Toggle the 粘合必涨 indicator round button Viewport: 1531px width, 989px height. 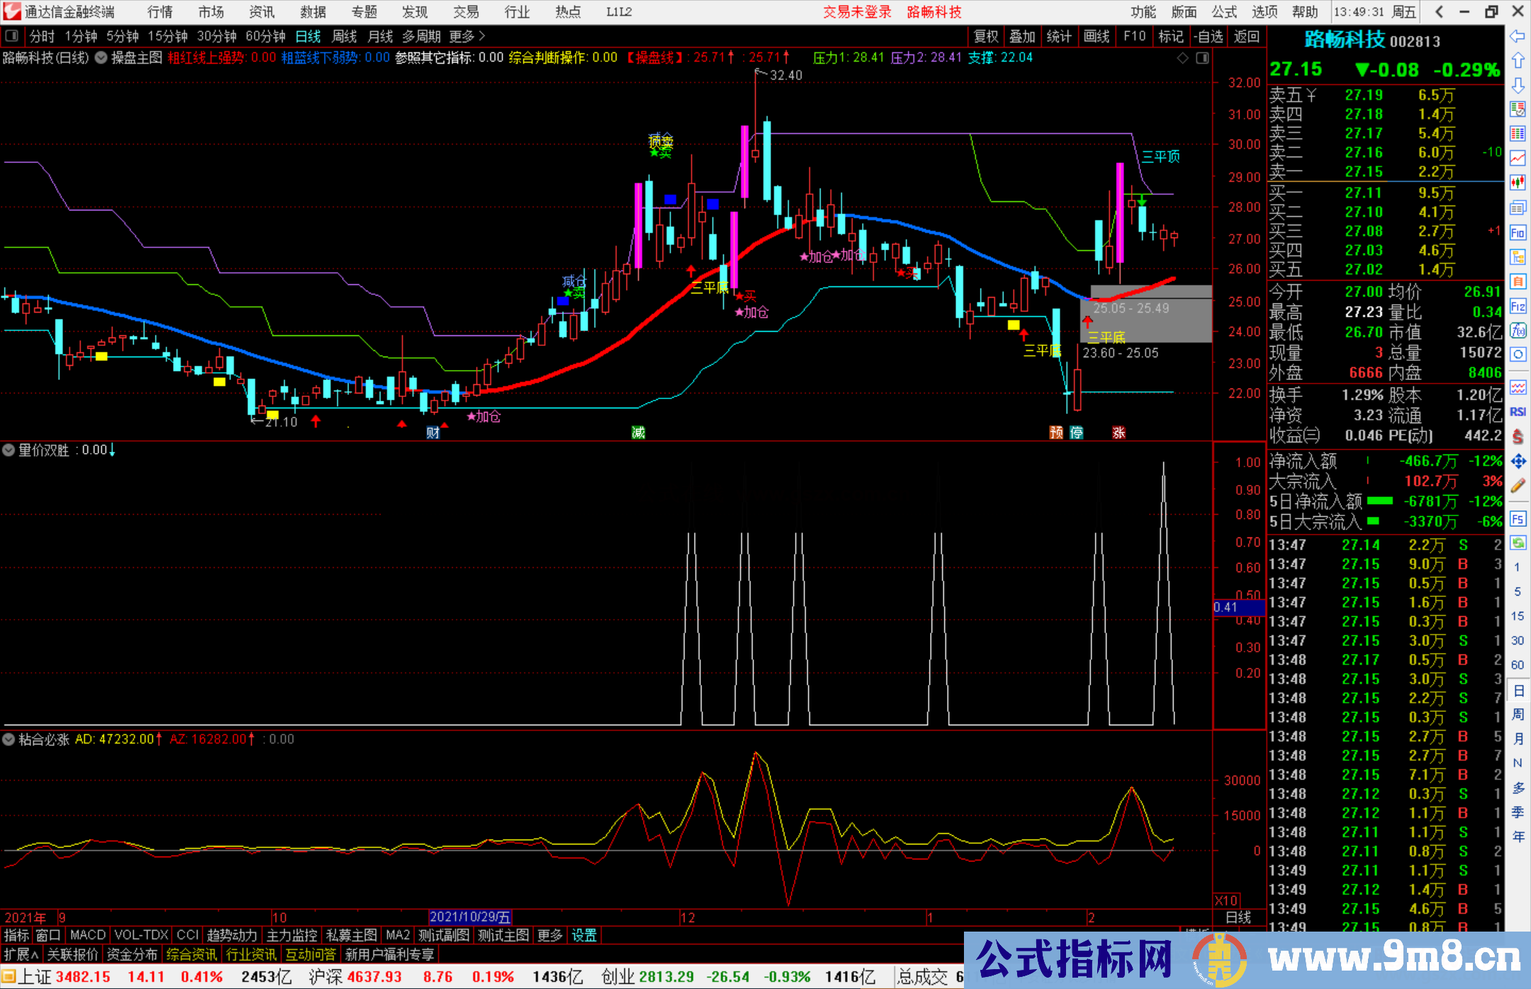pos(9,739)
